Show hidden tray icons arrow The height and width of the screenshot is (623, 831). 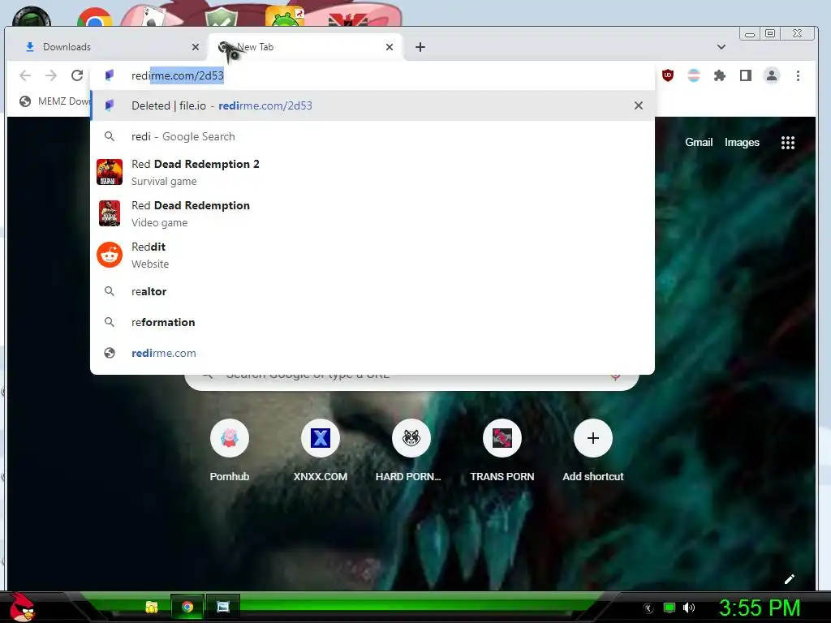[648, 608]
